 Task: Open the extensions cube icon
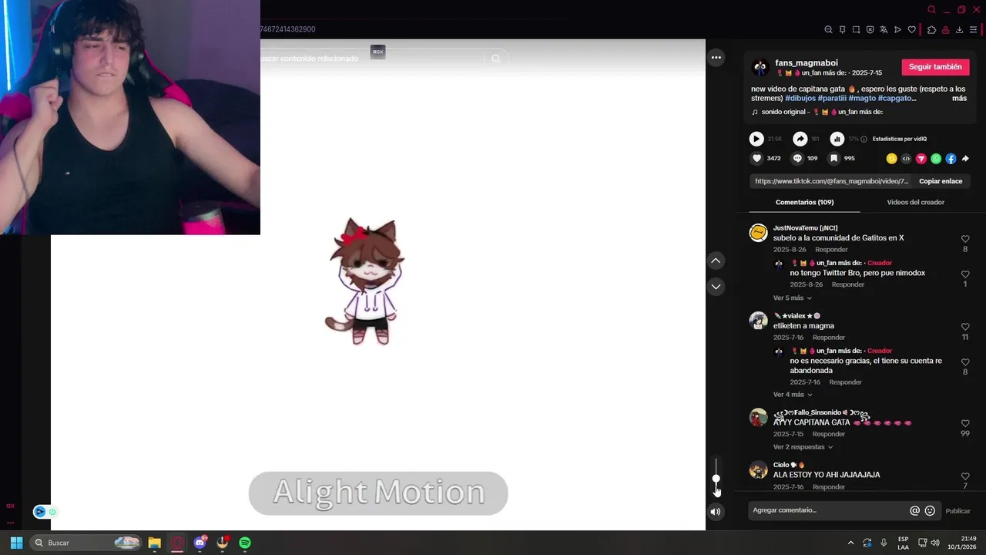[931, 30]
